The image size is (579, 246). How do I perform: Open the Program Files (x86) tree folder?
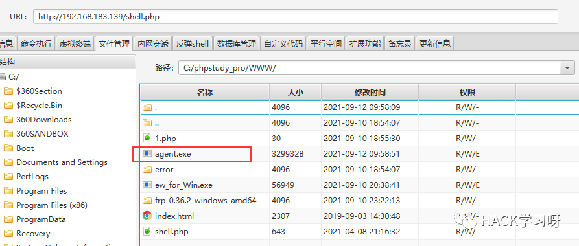pyautogui.click(x=52, y=205)
